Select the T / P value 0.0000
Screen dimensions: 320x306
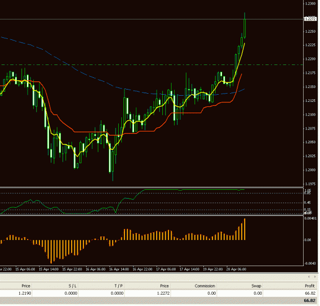[x=117, y=293]
